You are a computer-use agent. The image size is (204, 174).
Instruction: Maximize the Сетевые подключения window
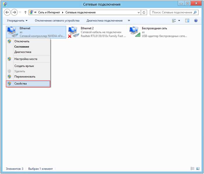click(x=187, y=4)
